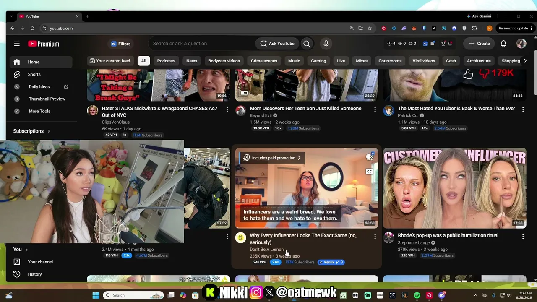Bookmark this page with the star icon
Image resolution: width=537 pixels, height=302 pixels.
pyautogui.click(x=370, y=28)
